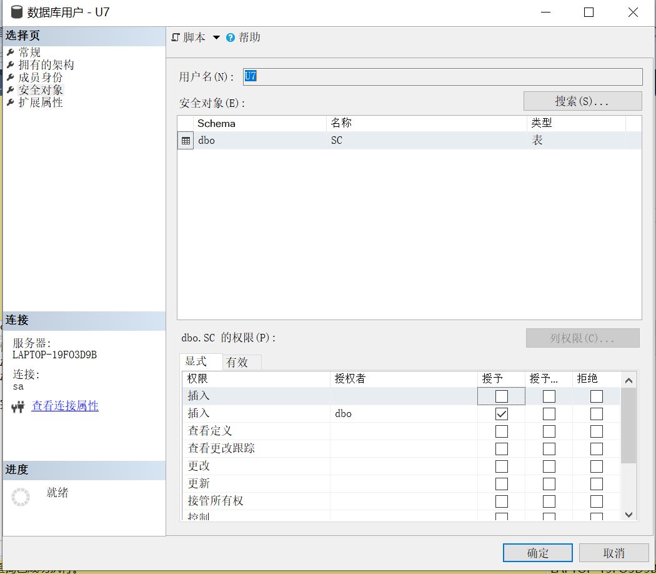Enable 授予 for 查看定义 permission
The width and height of the screenshot is (656, 574).
click(x=500, y=431)
